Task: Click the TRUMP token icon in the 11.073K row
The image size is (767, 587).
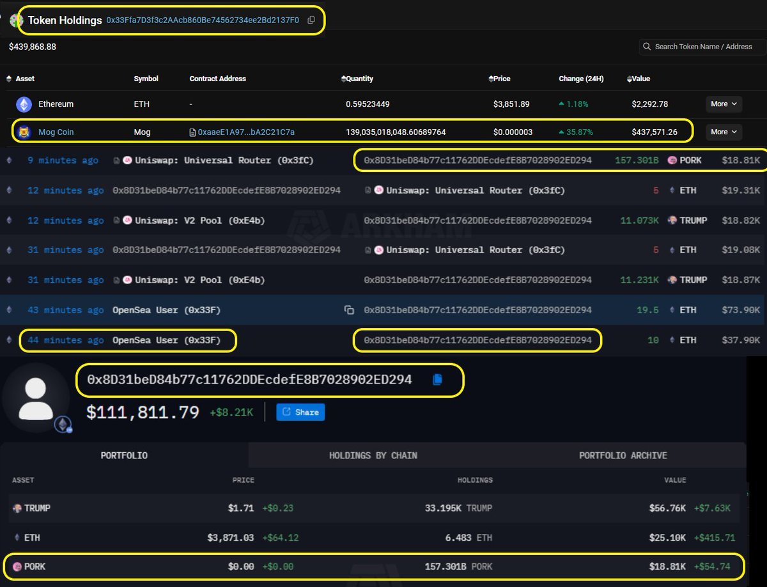Action: [x=672, y=221]
